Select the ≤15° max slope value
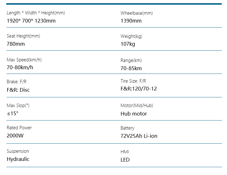Image resolution: width=227 pixels, height=175 pixels. point(12,113)
